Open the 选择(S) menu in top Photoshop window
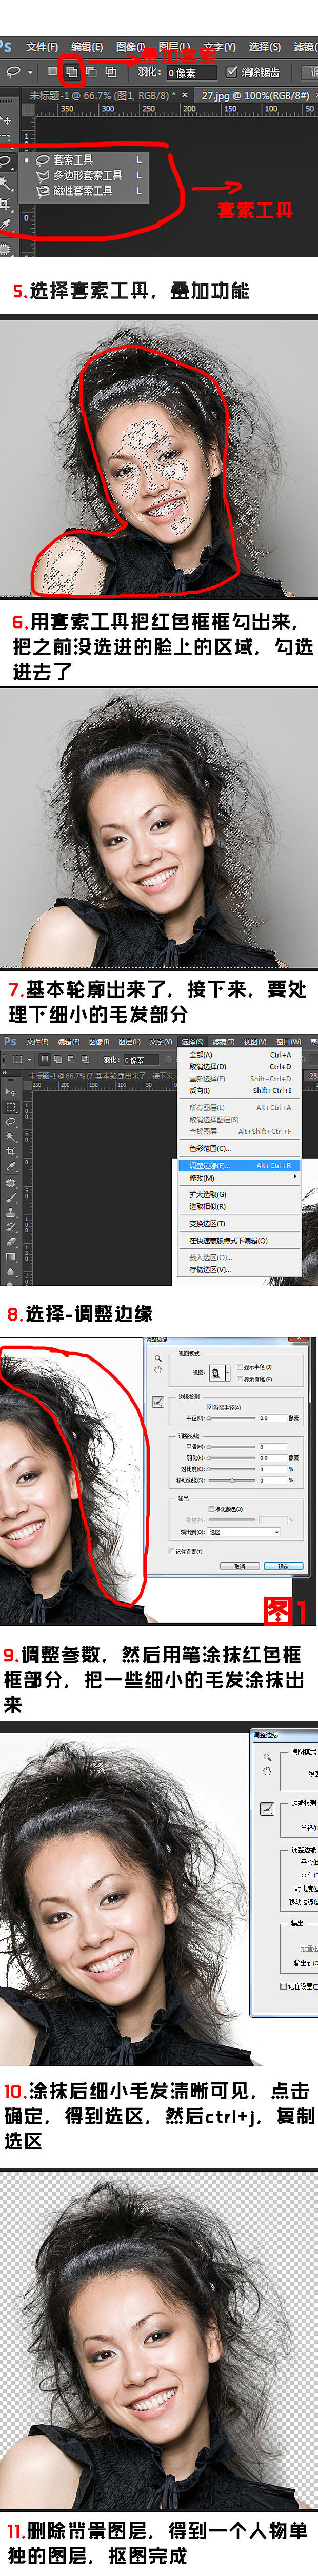Viewport: 318px width, 2576px height. pos(264,47)
